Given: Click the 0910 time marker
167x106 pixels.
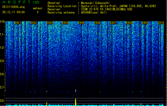Looking at the screenshot, I should point(161,23).
